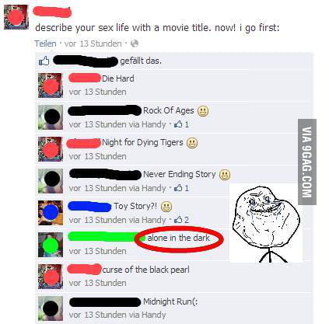Open the avatar beside the 'Toy Story?!' comment
This screenshot has width=329, height=324.
(51, 213)
